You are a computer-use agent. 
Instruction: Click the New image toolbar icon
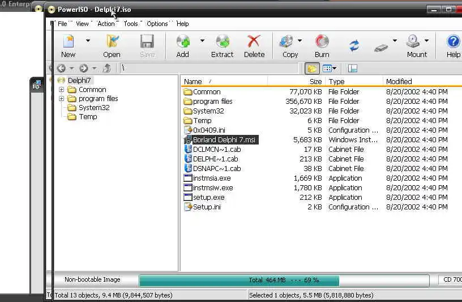coord(69,41)
